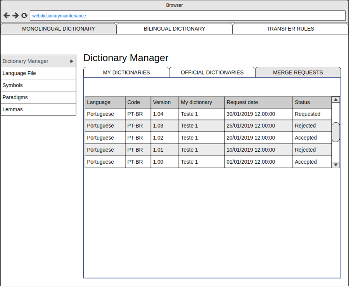Screen dimensions: 349x287
Task: Expand the Dictionary Manager sidebar arrow
Action: (72, 61)
